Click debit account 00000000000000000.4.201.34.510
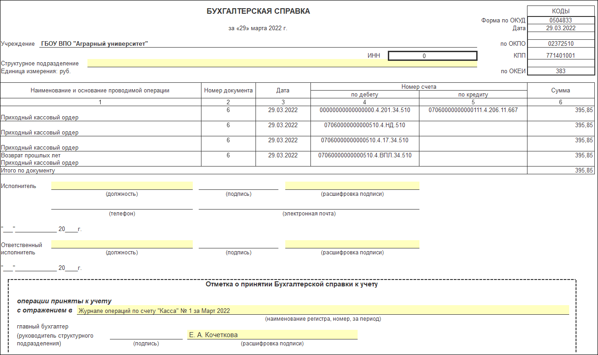Viewport: 598px width, 355px height. tap(365, 110)
